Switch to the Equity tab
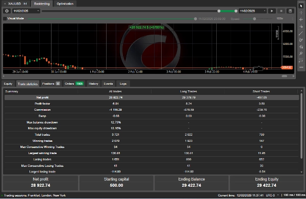 (x=8, y=84)
